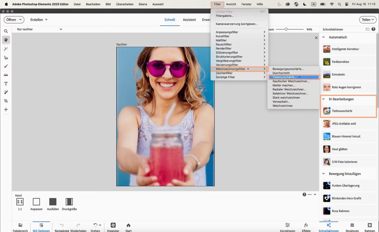
Task: Choose Gaußscher Weichzeichner from the submenu
Action: [291, 81]
